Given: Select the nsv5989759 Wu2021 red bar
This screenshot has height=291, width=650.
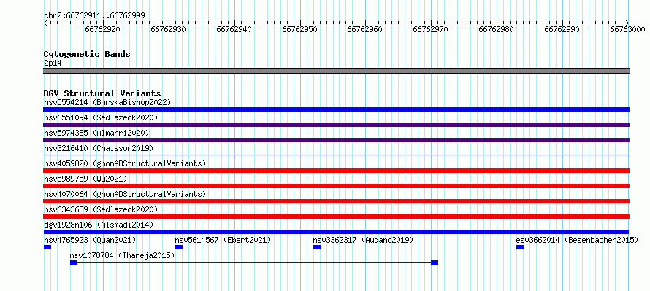Looking at the screenshot, I should 336,186.
